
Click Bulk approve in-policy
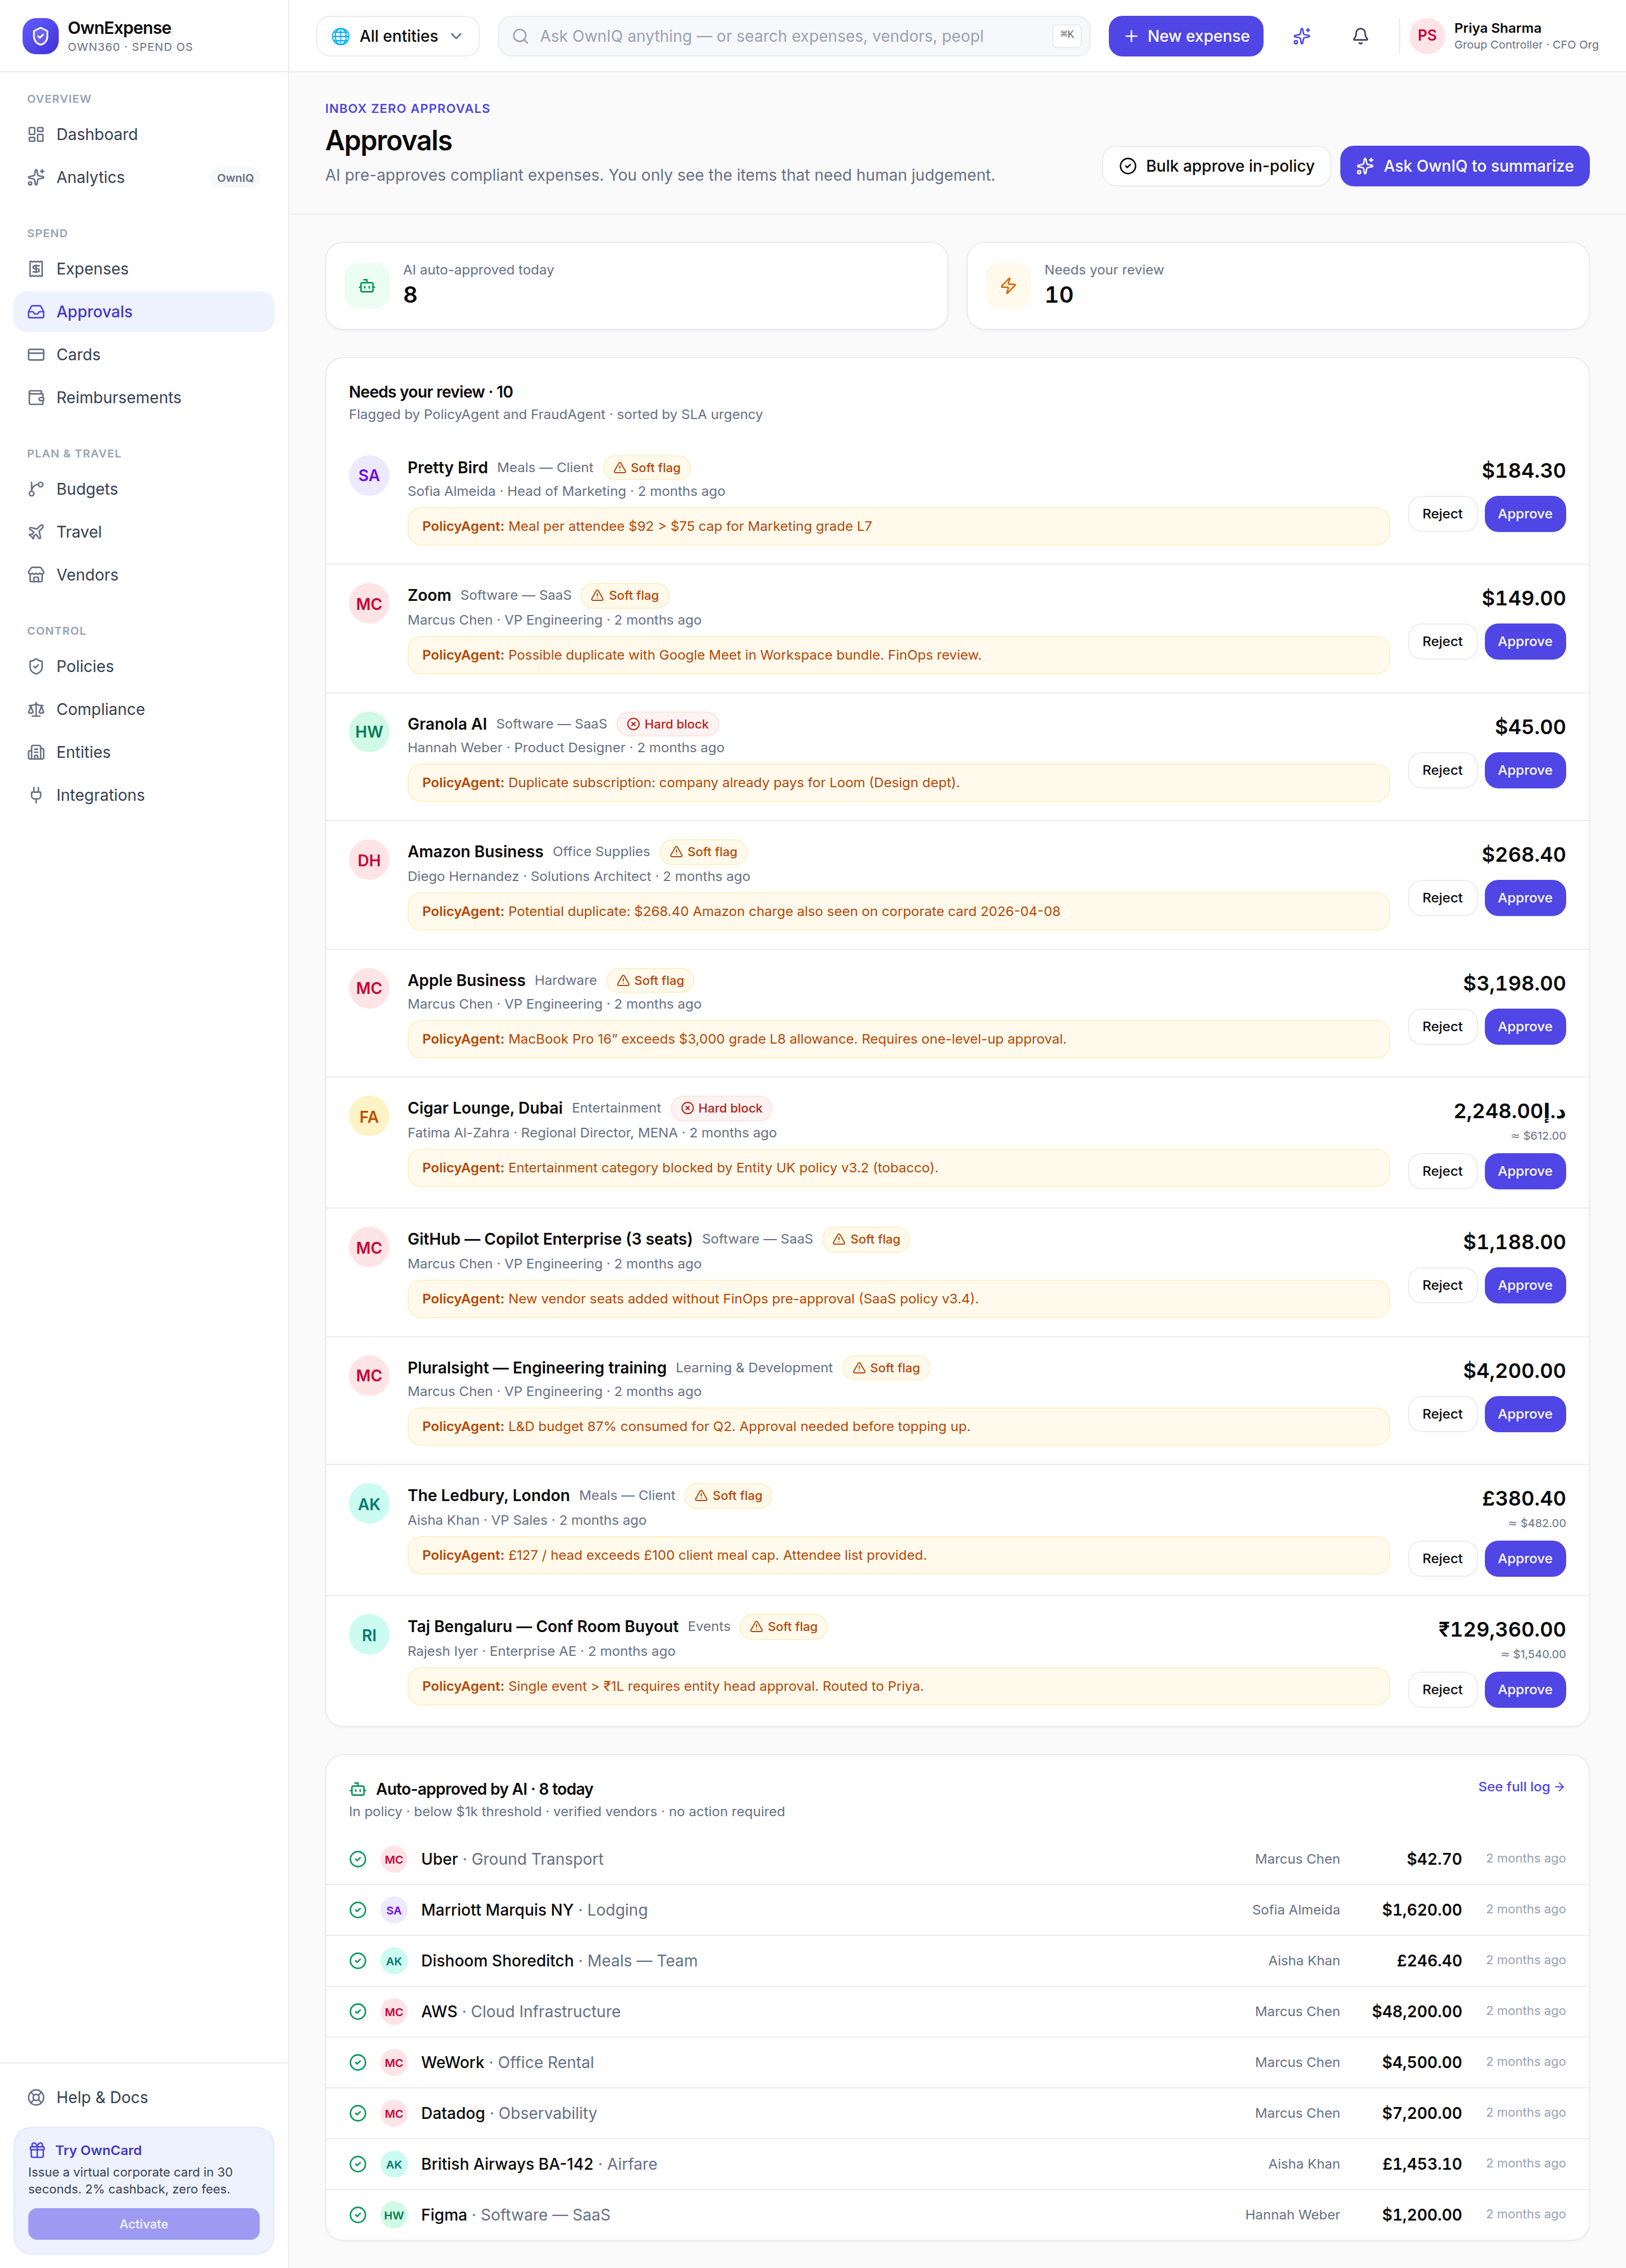(x=1216, y=166)
